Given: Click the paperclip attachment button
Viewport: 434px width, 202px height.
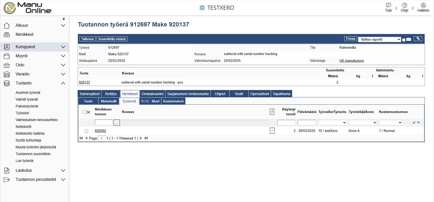Looking at the screenshot, I should coord(418,39).
